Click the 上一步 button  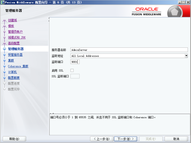pyautogui.click(x=101, y=139)
